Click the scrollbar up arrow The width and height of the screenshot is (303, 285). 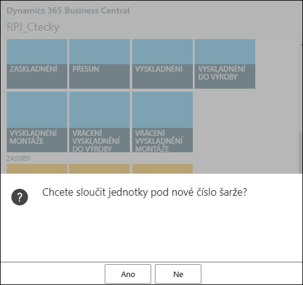(x=302, y=45)
